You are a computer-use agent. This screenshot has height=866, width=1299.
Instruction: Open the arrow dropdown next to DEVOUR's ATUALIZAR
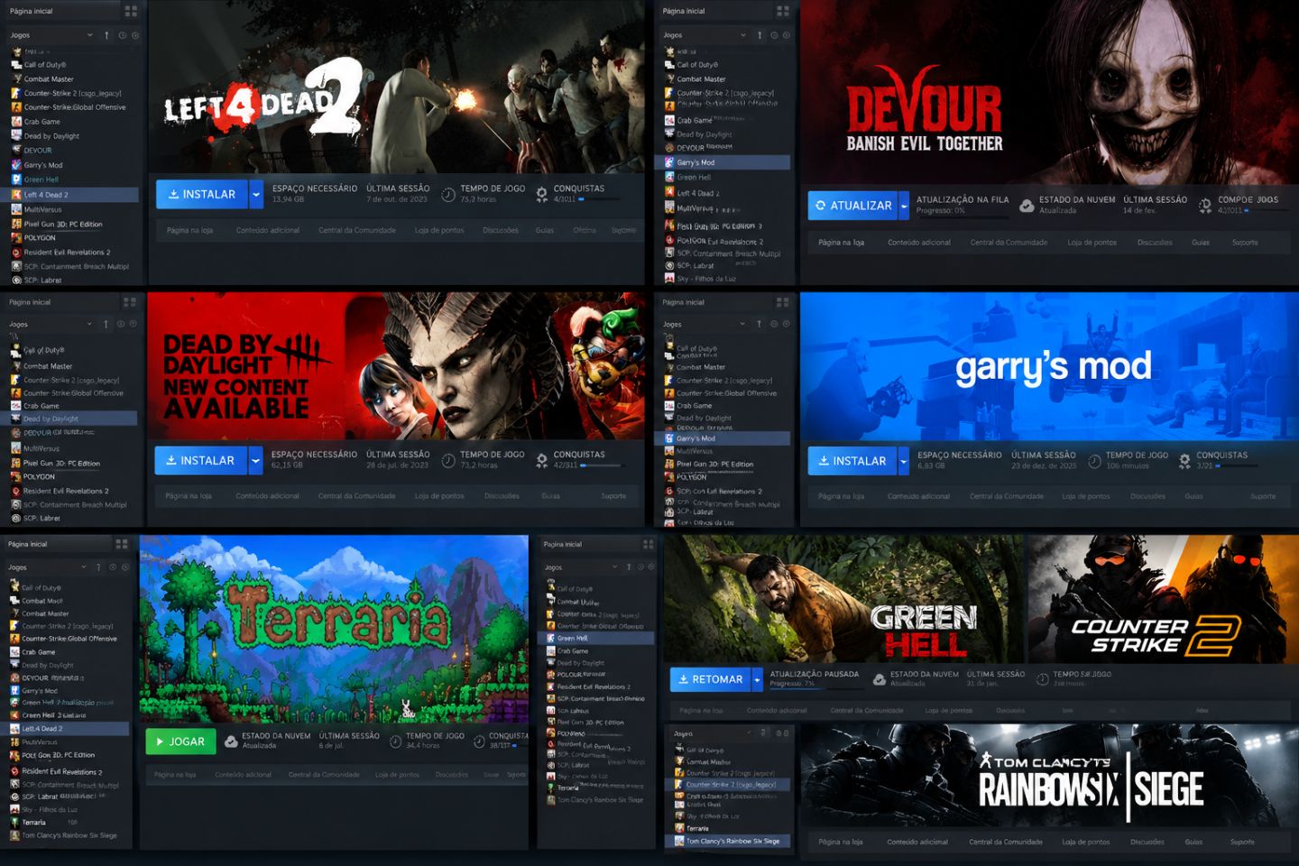(x=904, y=206)
